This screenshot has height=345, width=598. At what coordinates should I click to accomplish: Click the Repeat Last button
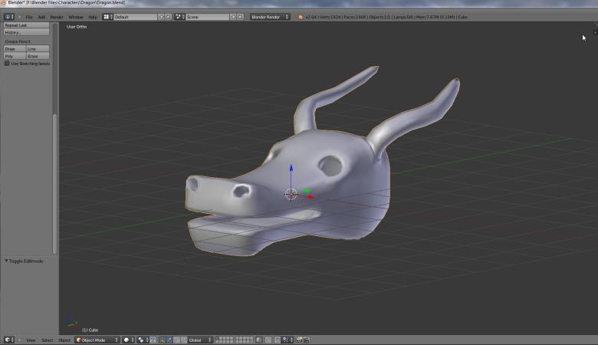click(26, 25)
